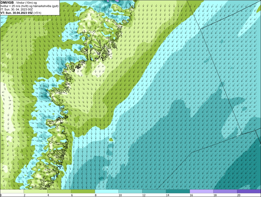Click the 12–14 m/s teal legend swatch
This screenshot has height=197, width=261.
(x=154, y=191)
